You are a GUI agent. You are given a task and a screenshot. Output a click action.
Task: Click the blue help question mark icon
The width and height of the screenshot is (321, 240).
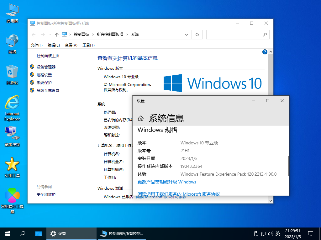pos(265,52)
